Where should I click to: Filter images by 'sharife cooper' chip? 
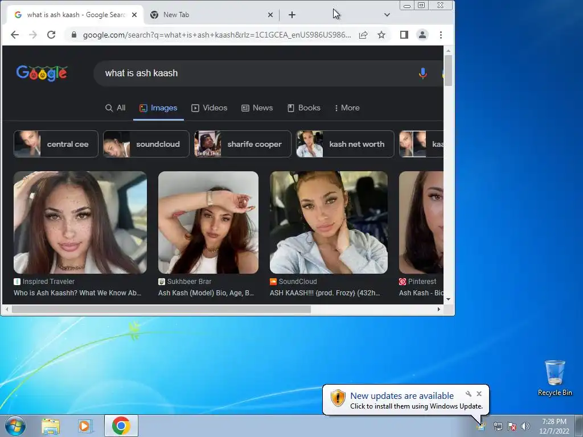[243, 144]
